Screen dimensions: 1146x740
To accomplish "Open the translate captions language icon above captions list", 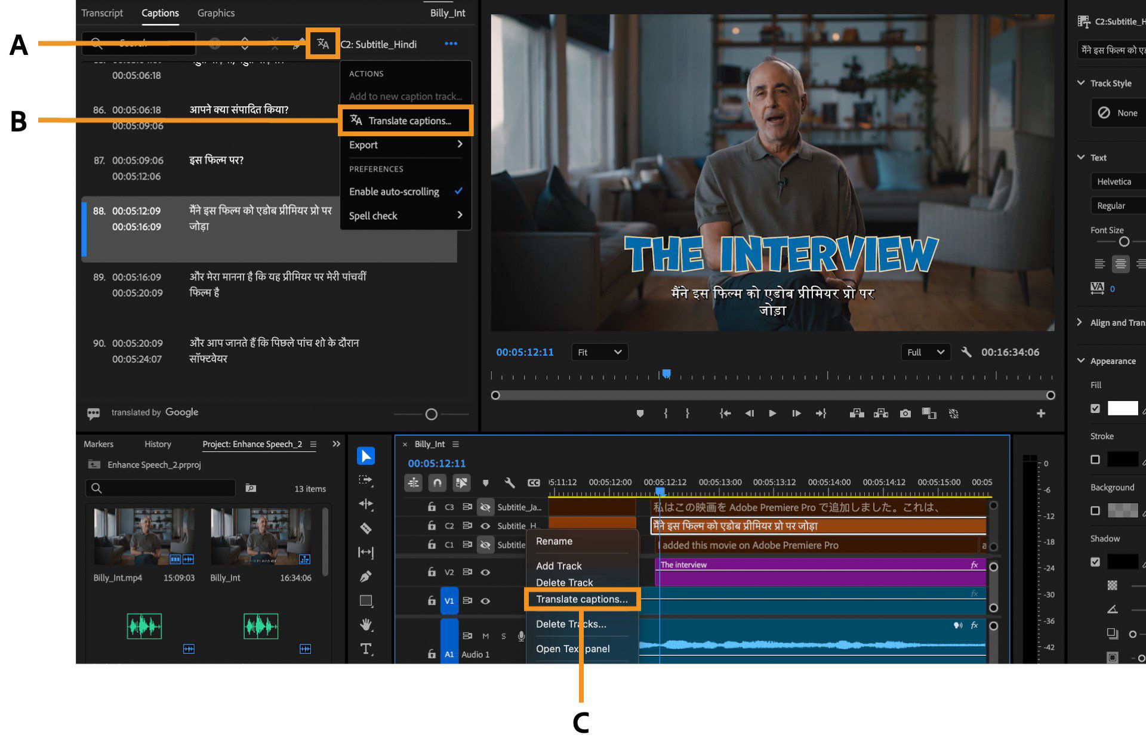I will 322,44.
